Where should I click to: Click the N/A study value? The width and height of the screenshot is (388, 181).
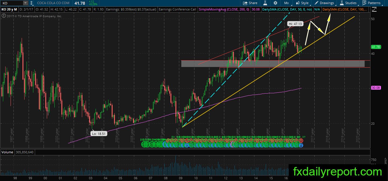point(317,9)
